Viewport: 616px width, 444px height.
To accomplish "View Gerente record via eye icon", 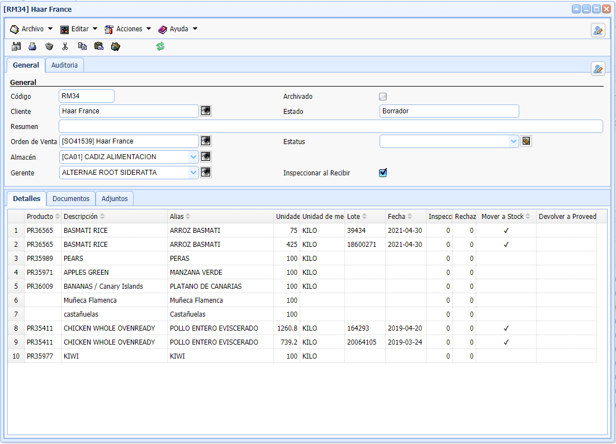I will tap(206, 173).
